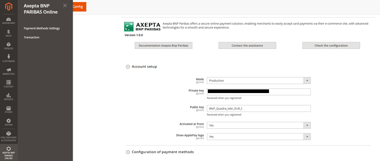
Task: Close the Axepta BNP Paribas Online flyout
Action: pos(65,5)
